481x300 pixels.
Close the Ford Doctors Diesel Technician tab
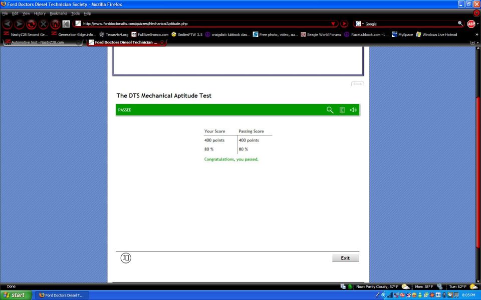(x=162, y=42)
